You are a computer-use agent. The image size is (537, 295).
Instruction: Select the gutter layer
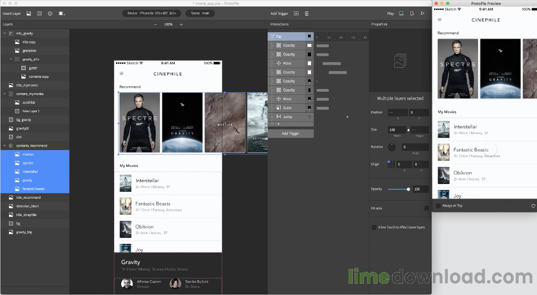pos(34,68)
